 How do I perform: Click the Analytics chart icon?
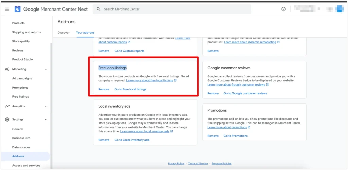(x=7, y=106)
